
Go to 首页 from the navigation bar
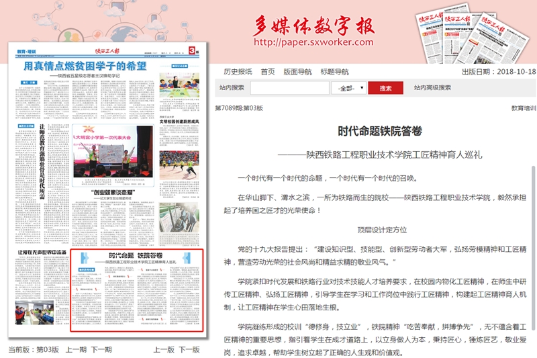(268, 72)
